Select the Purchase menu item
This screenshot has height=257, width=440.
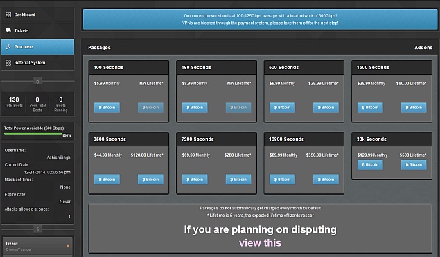37,47
